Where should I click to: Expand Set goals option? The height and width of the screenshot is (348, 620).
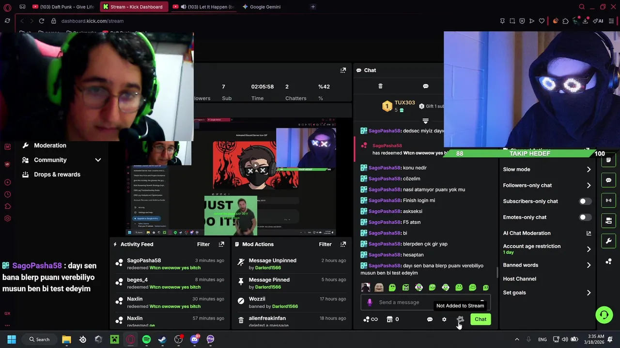point(589,292)
